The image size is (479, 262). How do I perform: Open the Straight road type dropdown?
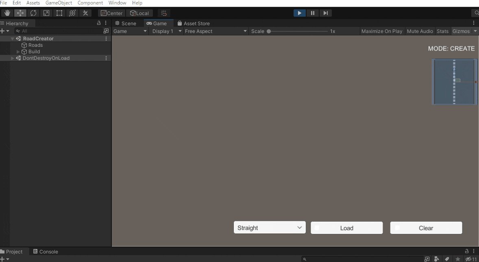click(269, 227)
